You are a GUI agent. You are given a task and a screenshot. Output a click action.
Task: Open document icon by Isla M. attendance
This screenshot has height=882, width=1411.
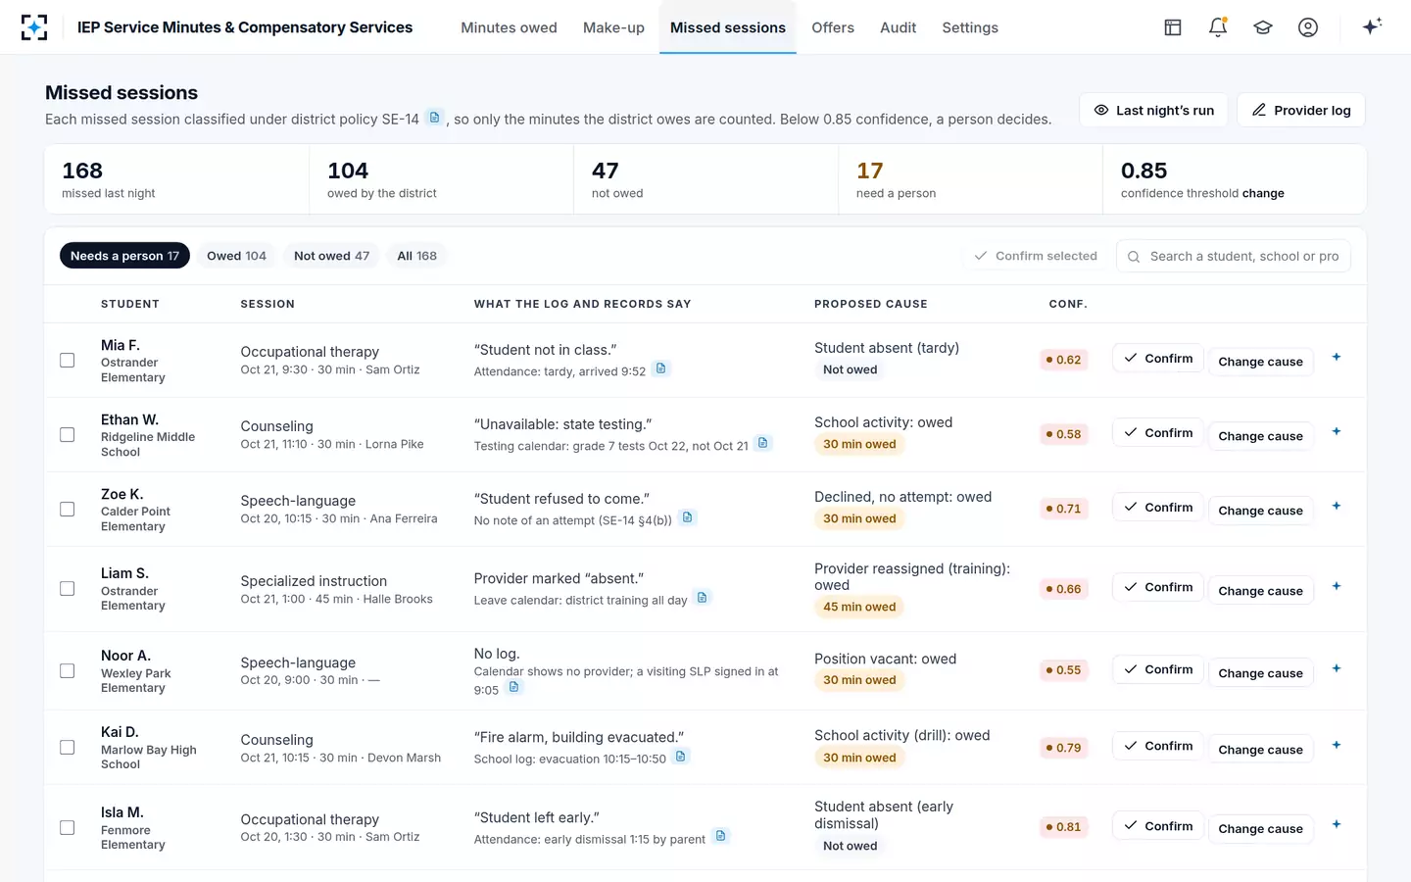coord(721,836)
